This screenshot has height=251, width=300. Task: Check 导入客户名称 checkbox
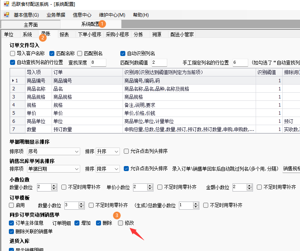(x=12, y=53)
